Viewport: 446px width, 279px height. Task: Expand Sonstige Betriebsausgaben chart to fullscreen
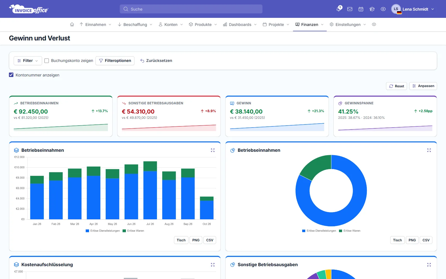coord(429,265)
